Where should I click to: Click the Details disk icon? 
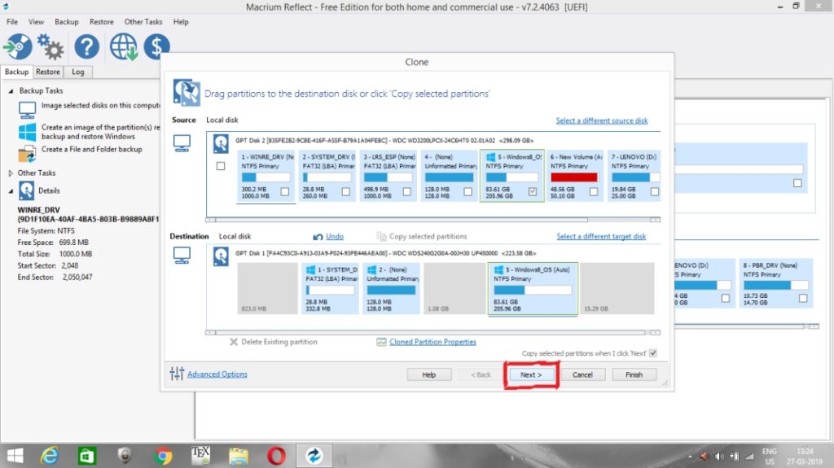[26, 190]
